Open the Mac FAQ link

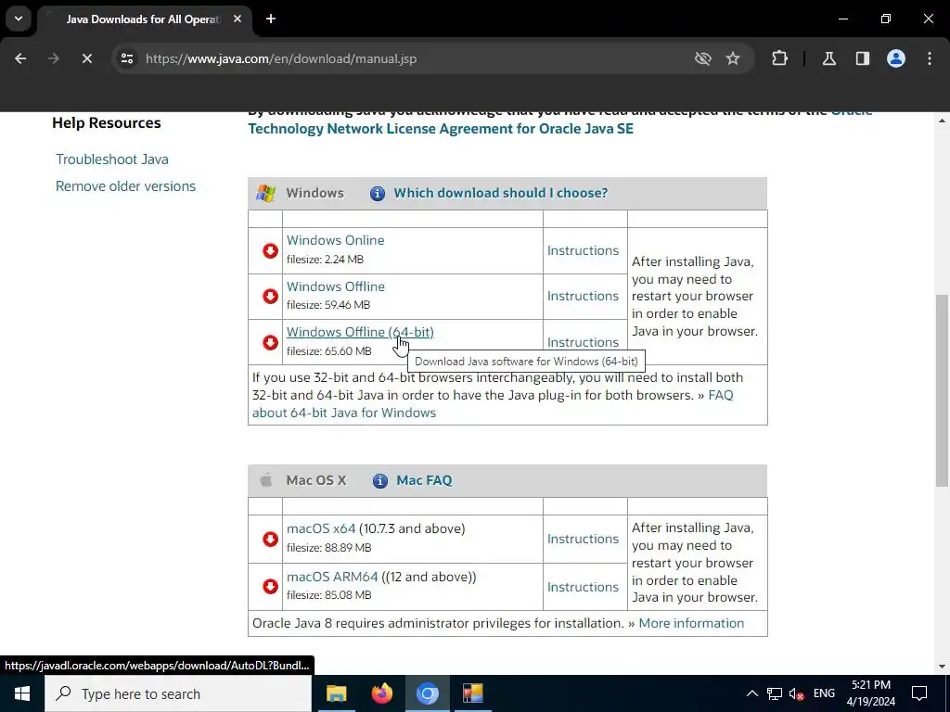[x=424, y=481]
